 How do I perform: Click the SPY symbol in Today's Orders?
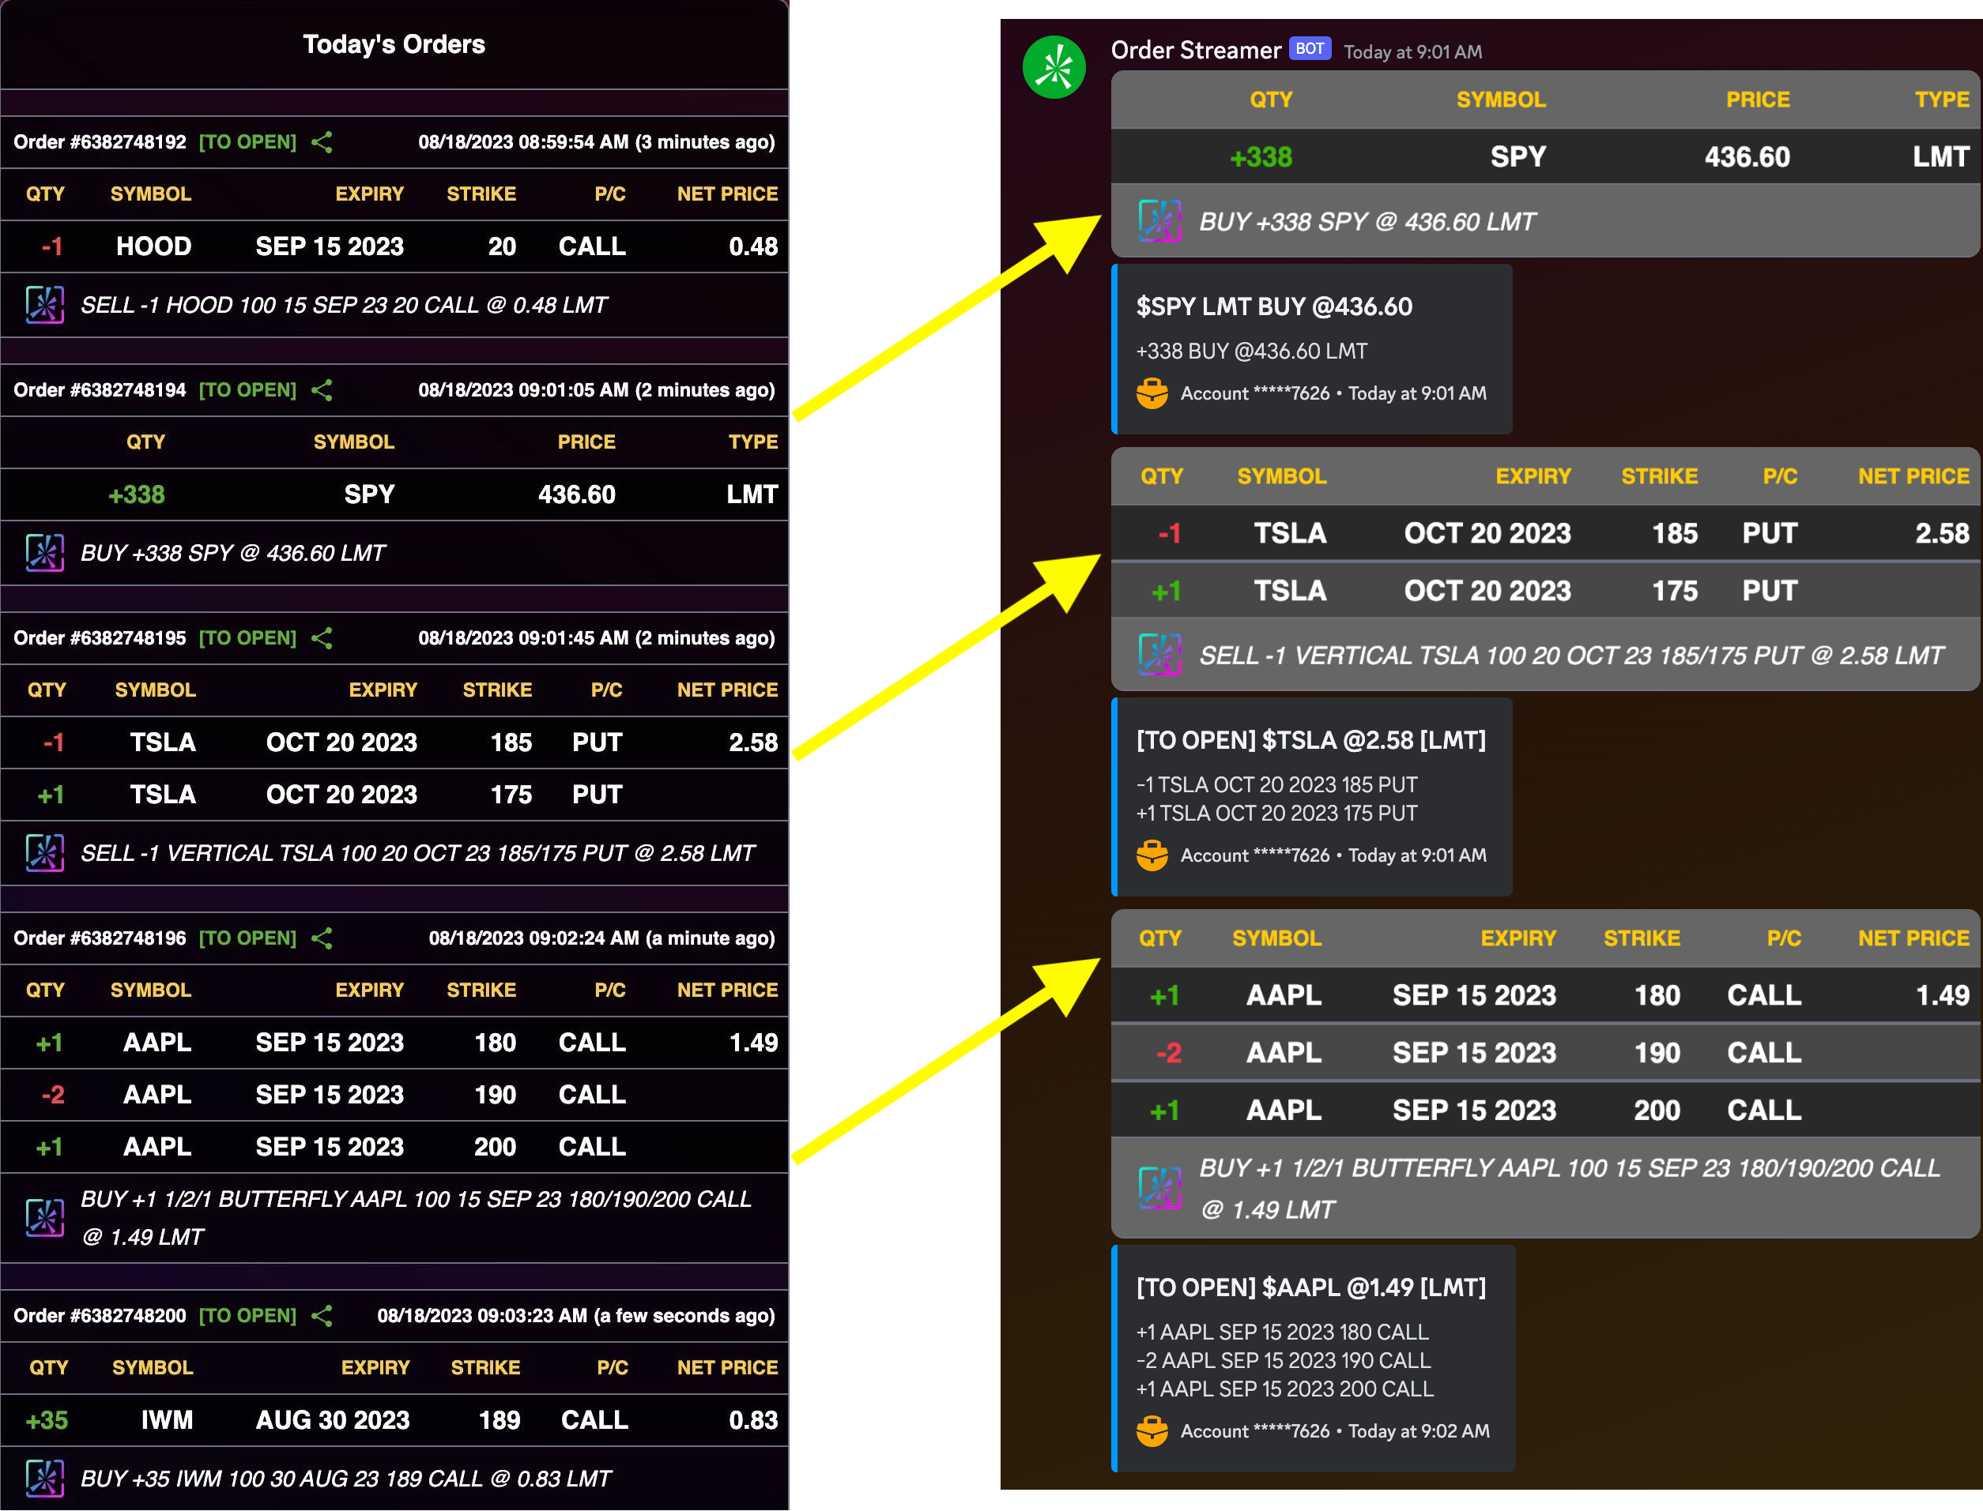pyautogui.click(x=370, y=494)
